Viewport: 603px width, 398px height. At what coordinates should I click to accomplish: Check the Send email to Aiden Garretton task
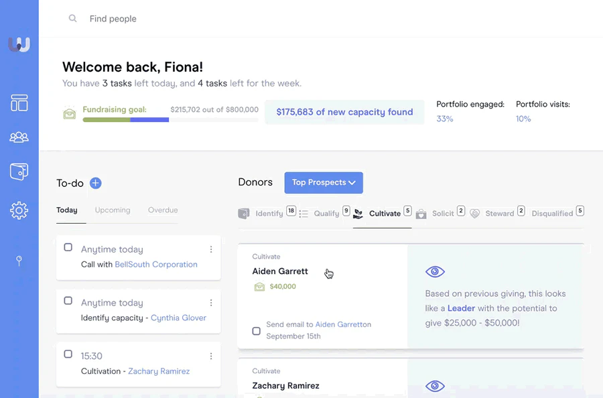click(256, 331)
